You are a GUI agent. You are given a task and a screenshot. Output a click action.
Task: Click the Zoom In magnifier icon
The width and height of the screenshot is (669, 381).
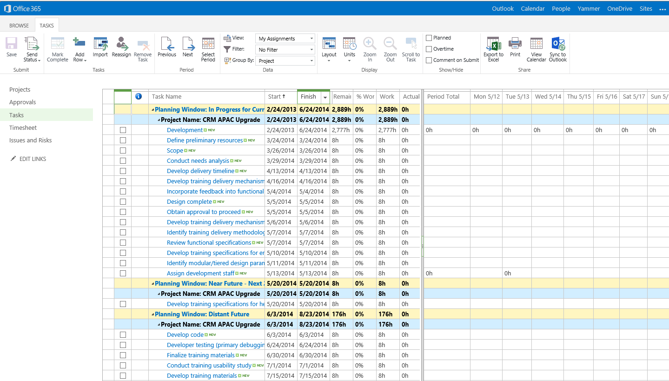(x=370, y=45)
